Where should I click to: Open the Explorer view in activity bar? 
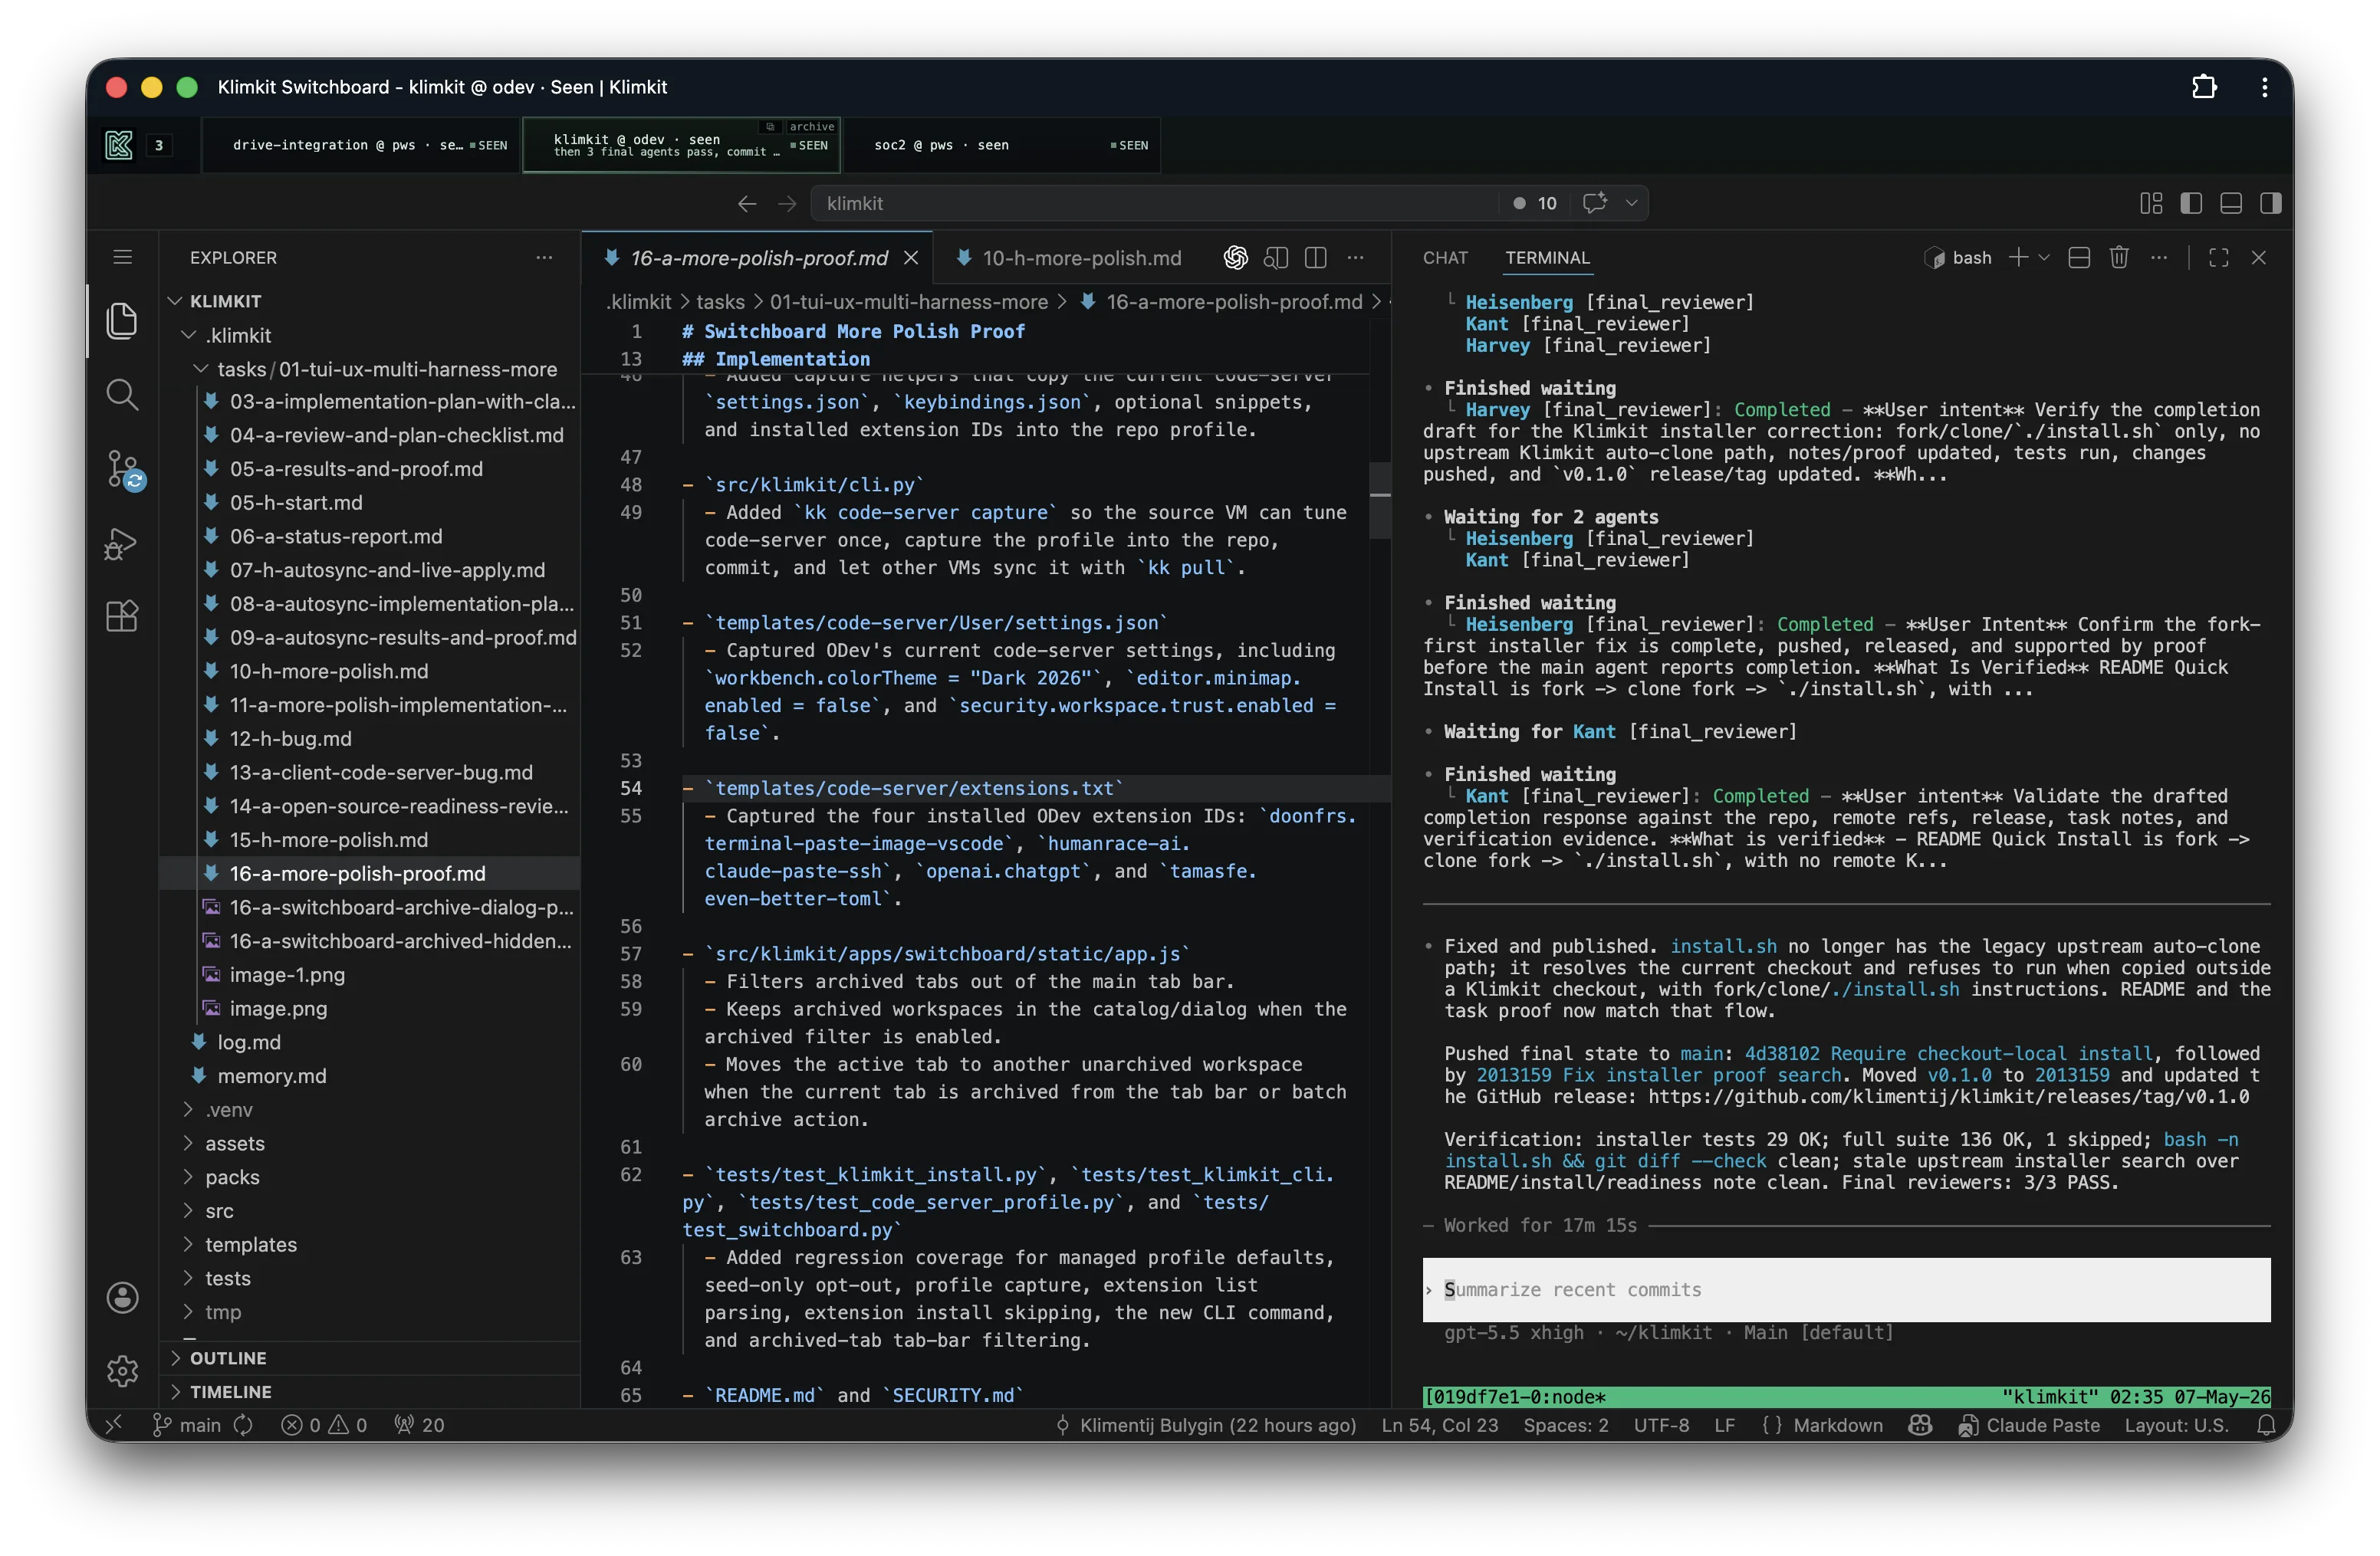tap(122, 321)
